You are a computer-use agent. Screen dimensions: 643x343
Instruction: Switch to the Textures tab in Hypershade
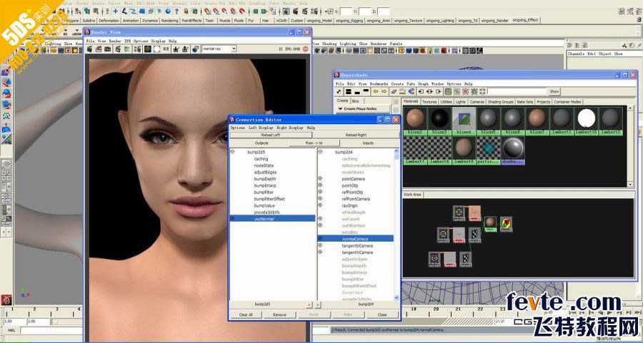tap(429, 101)
